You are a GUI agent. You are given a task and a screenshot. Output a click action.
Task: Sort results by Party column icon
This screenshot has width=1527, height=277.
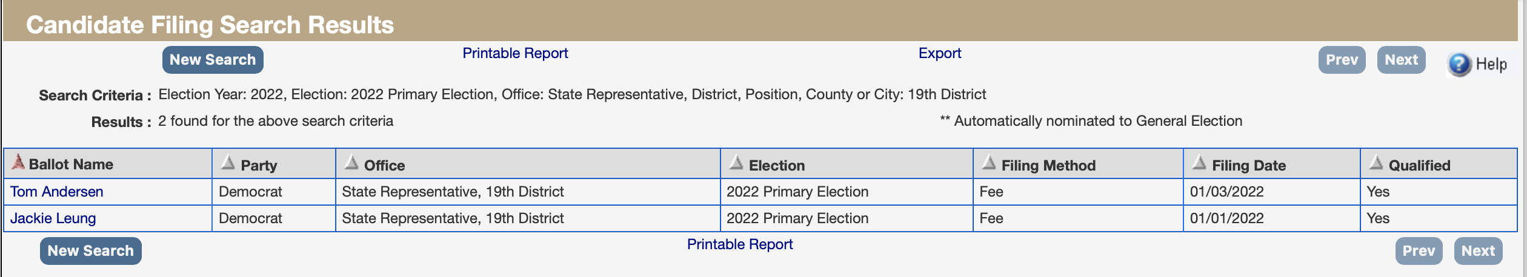[228, 162]
